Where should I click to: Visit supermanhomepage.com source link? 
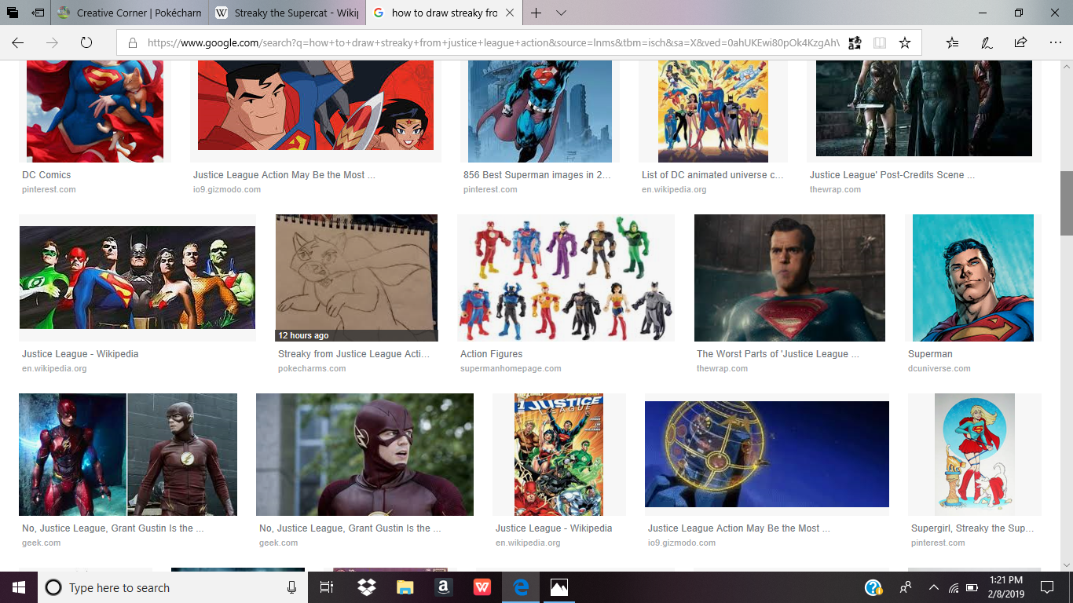point(511,368)
